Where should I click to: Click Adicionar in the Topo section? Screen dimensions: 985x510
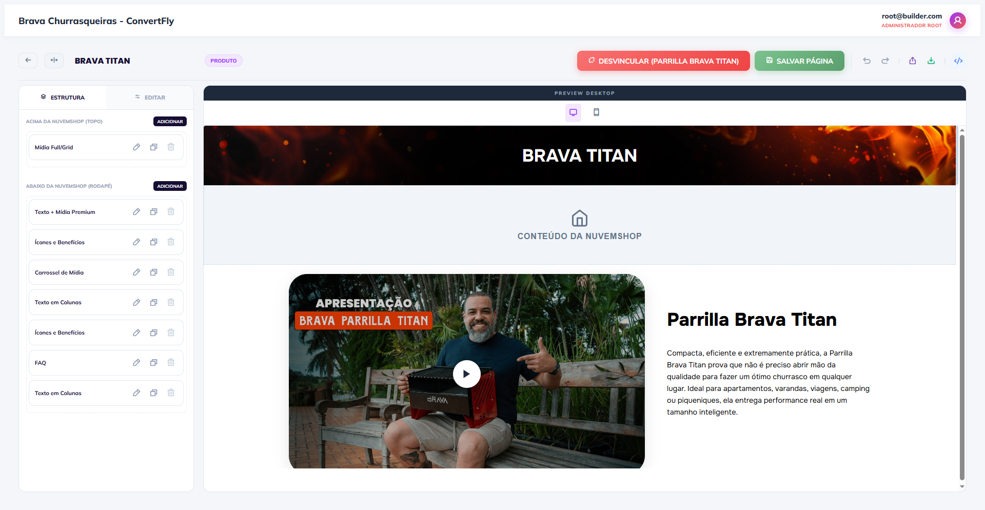click(x=170, y=122)
